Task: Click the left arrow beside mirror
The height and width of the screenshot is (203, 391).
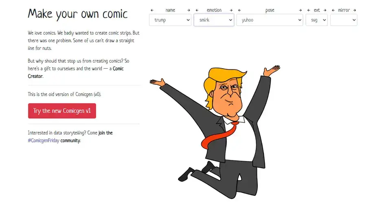Action: point(333,10)
